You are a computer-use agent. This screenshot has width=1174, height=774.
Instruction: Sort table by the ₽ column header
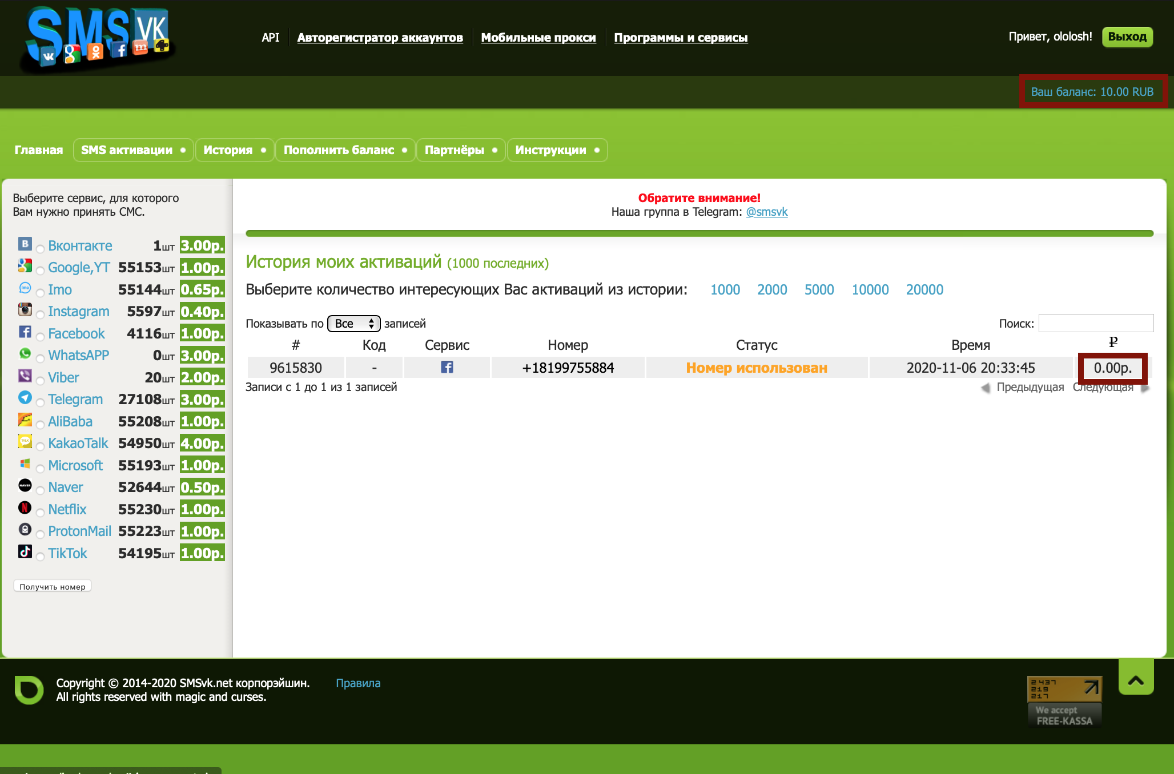1112,342
